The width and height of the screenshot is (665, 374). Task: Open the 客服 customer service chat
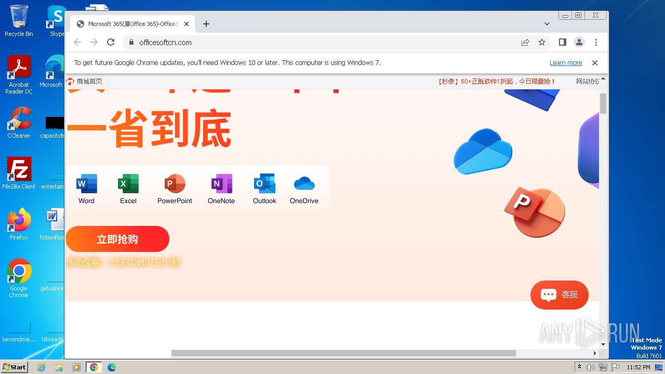point(560,295)
